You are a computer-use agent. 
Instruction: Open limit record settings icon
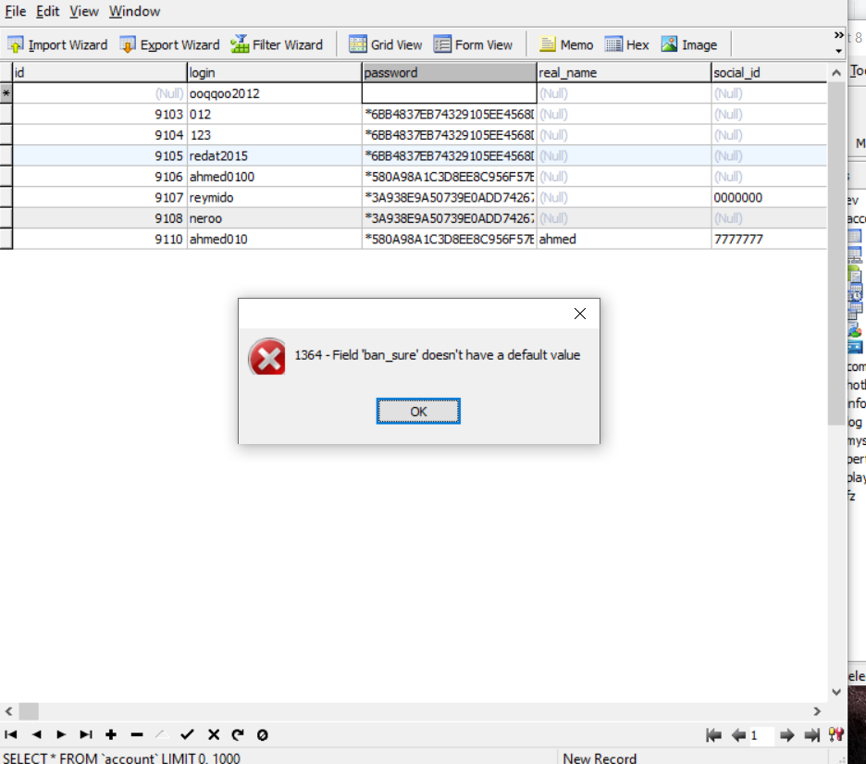tap(836, 735)
